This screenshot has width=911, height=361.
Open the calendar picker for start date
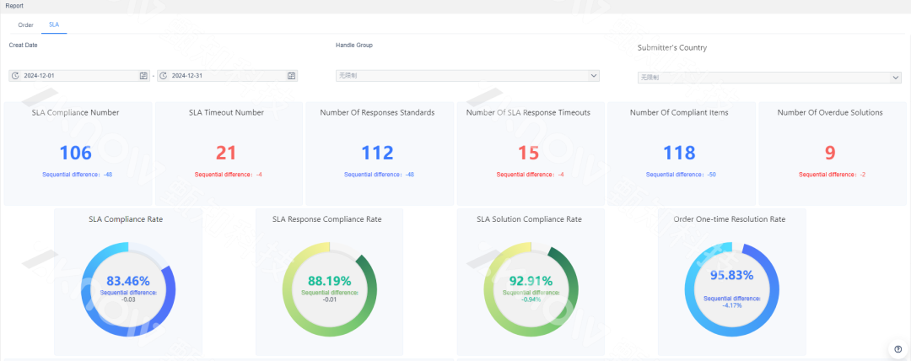click(x=143, y=76)
